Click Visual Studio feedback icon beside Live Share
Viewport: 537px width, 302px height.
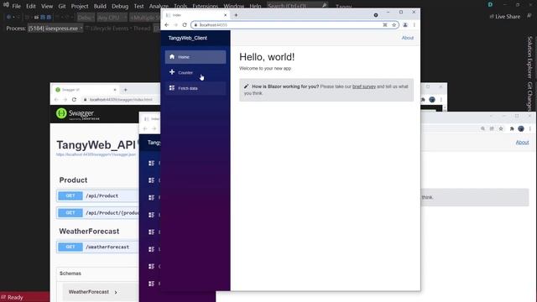click(529, 16)
